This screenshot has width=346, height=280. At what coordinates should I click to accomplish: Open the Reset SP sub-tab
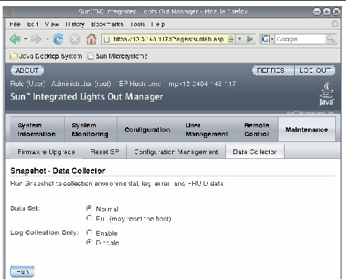(x=105, y=152)
